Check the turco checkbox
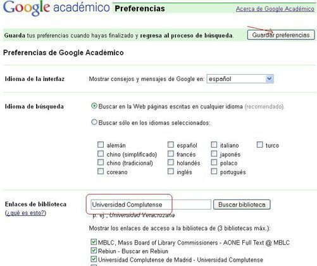This screenshot has height=266, width=317. coord(259,144)
